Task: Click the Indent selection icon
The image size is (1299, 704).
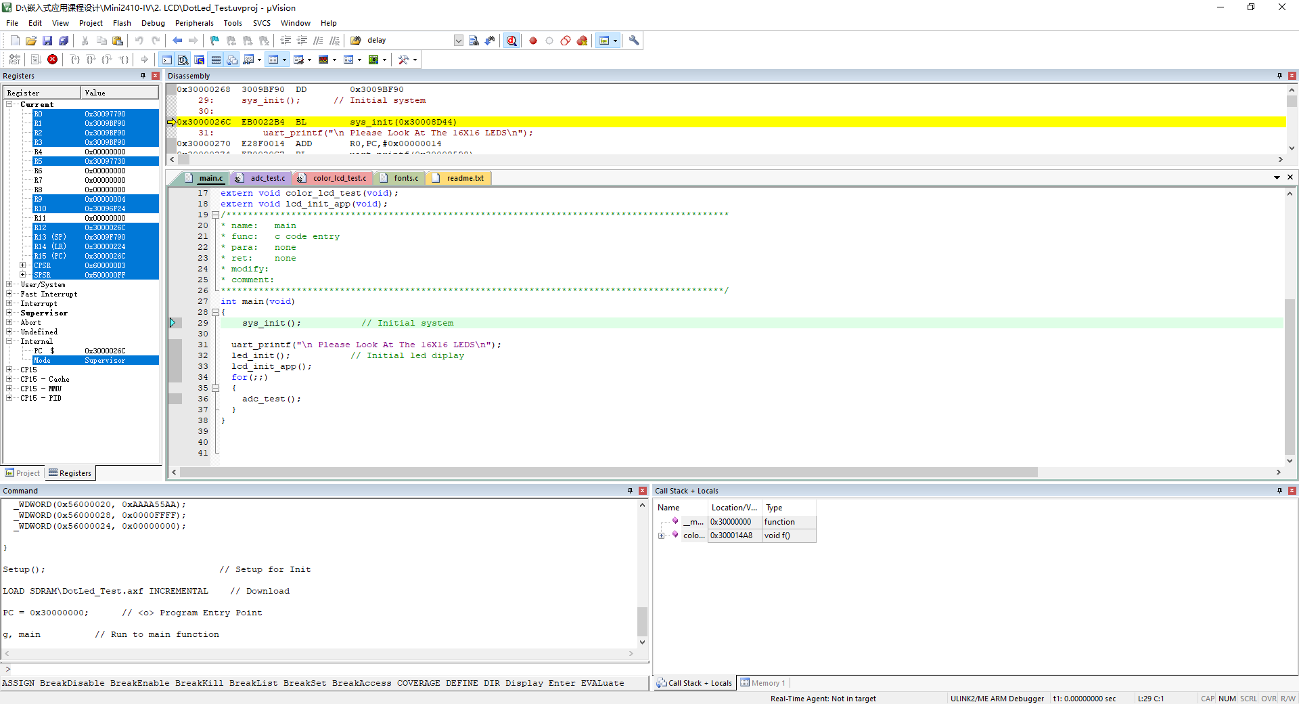Action: click(286, 41)
